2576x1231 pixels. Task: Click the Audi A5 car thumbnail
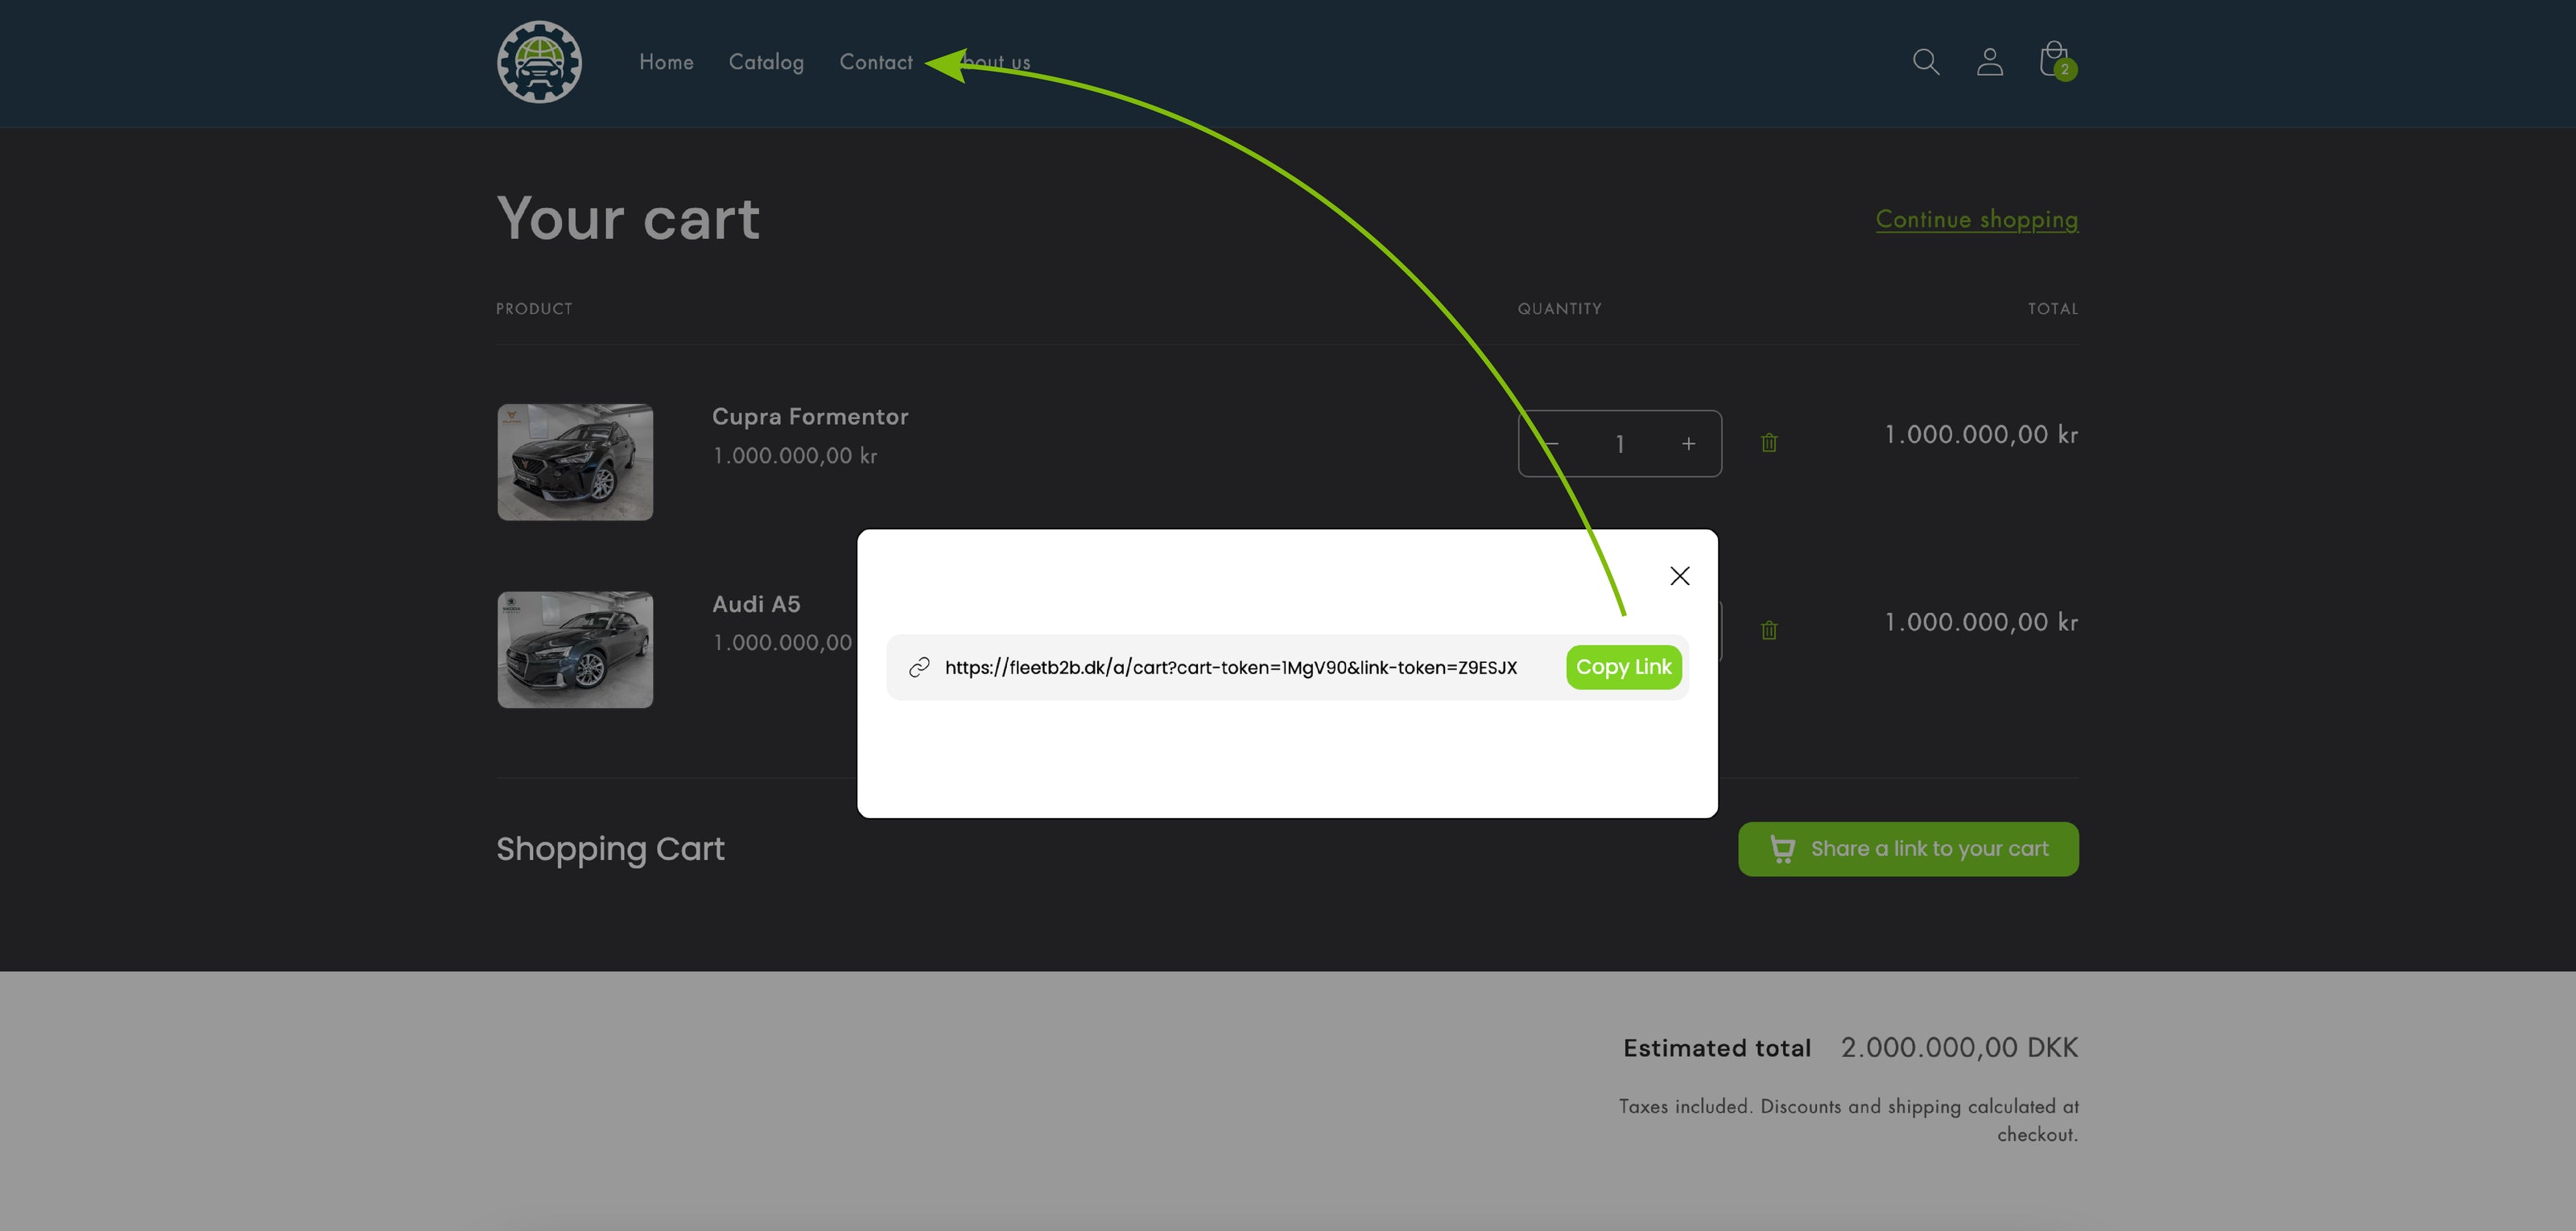(575, 649)
